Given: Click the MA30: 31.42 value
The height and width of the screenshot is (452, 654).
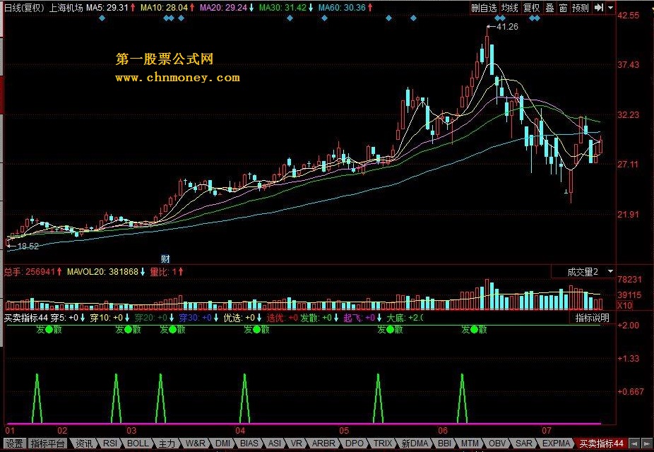Looking at the screenshot, I should (283, 8).
